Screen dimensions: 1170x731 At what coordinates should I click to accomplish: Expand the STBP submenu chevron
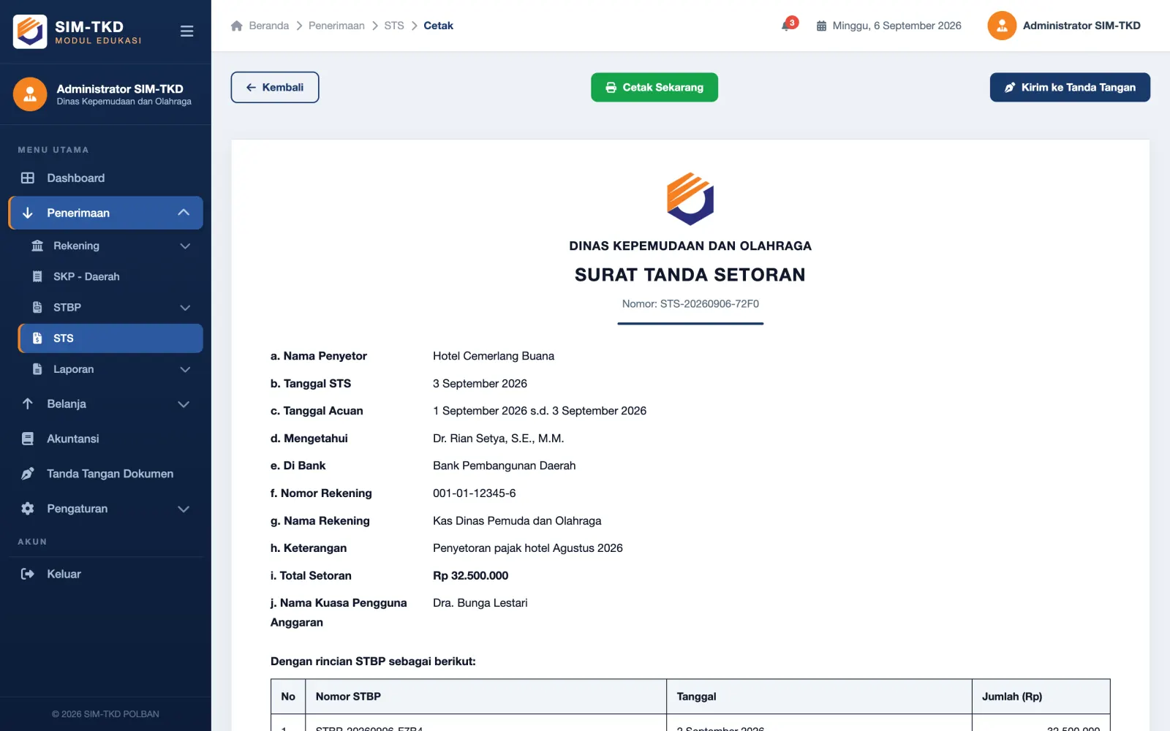(185, 308)
